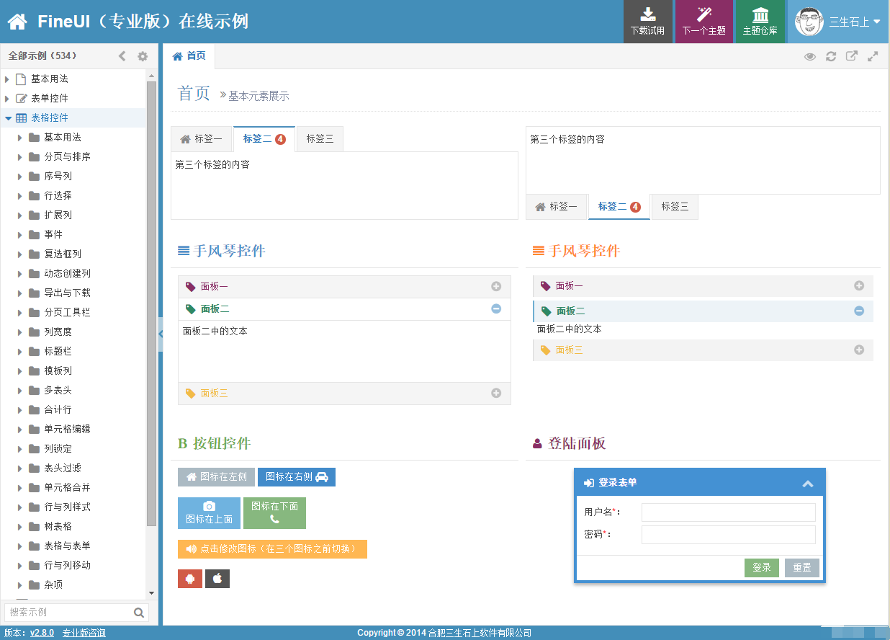890x640 pixels.
Task: Click the side panel splitter collapse arrow
Action: click(161, 333)
